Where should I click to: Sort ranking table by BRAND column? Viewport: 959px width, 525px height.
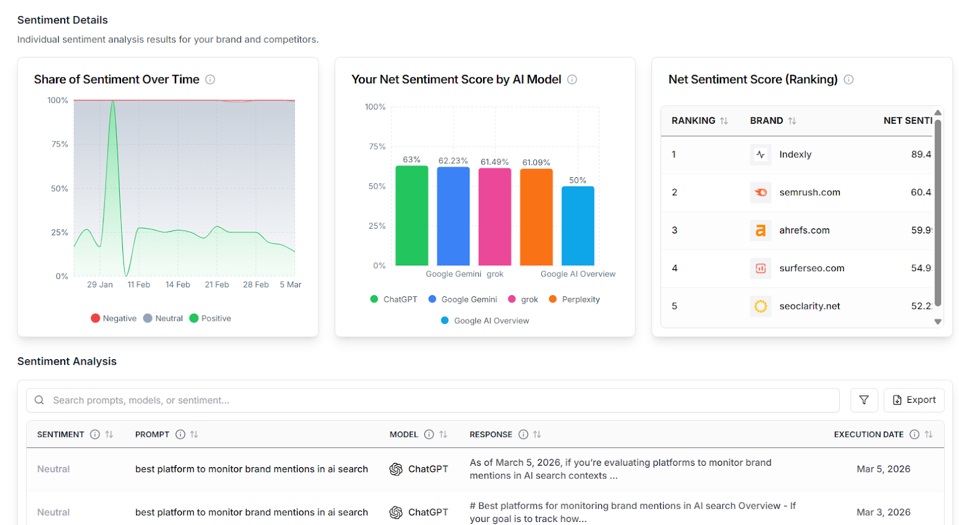[792, 121]
